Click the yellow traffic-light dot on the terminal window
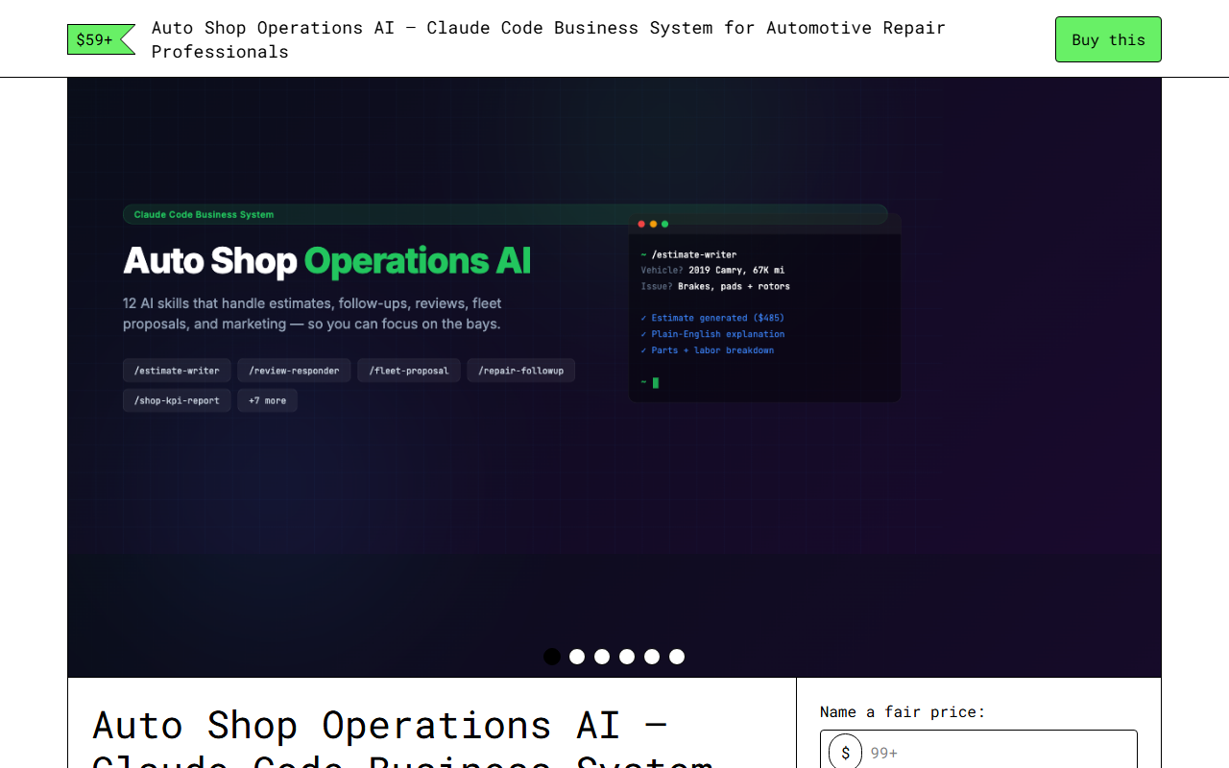The width and height of the screenshot is (1229, 768). tap(652, 223)
